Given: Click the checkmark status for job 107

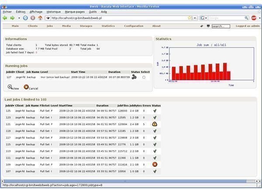Looking at the screenshot, I should [x=155, y=171].
